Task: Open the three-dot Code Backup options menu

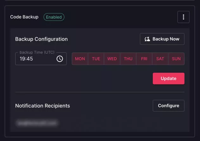Action: 184,17
